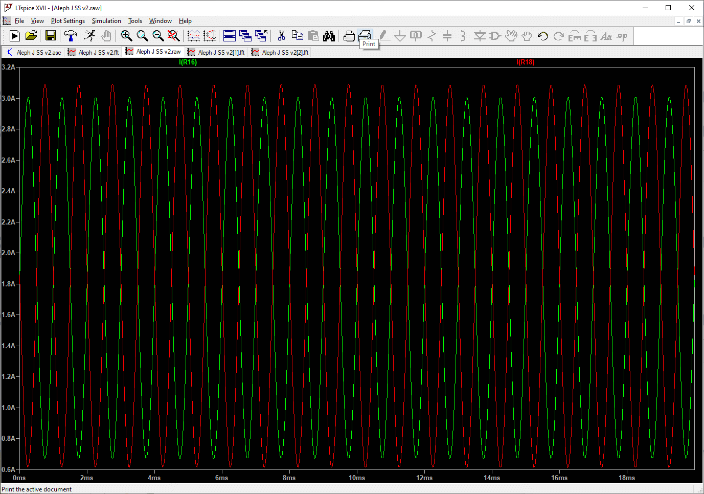The height and width of the screenshot is (494, 704).
Task: Click the Pick Visible Traces waveform icon
Action: point(194,36)
